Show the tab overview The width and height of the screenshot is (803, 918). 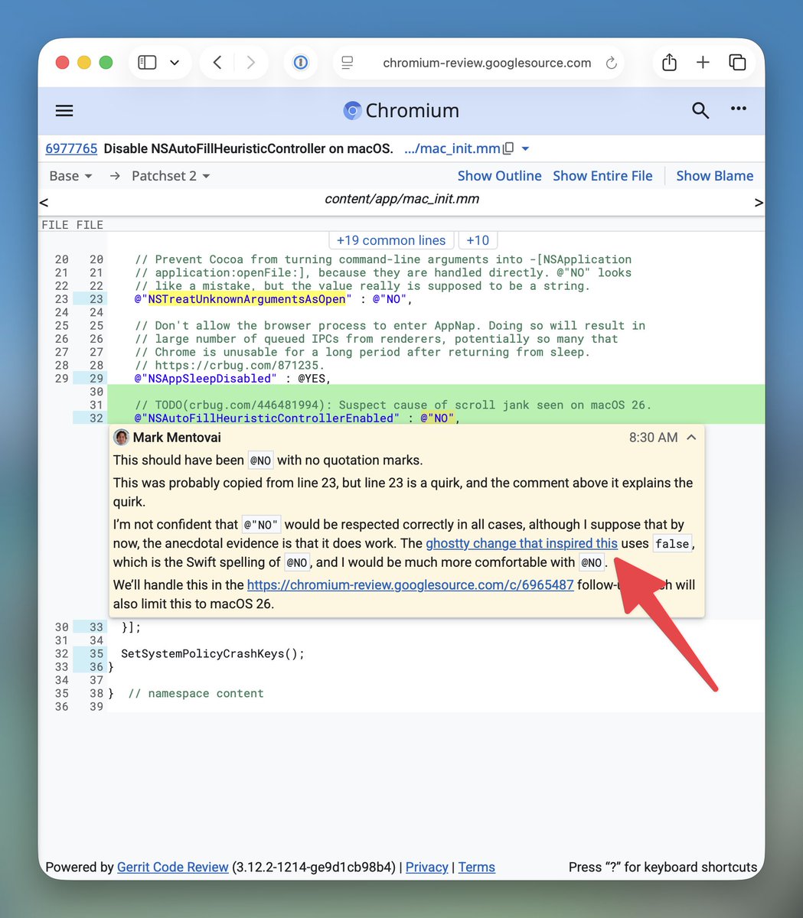tap(737, 63)
